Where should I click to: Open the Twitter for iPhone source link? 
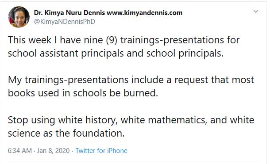pyautogui.click(x=101, y=151)
